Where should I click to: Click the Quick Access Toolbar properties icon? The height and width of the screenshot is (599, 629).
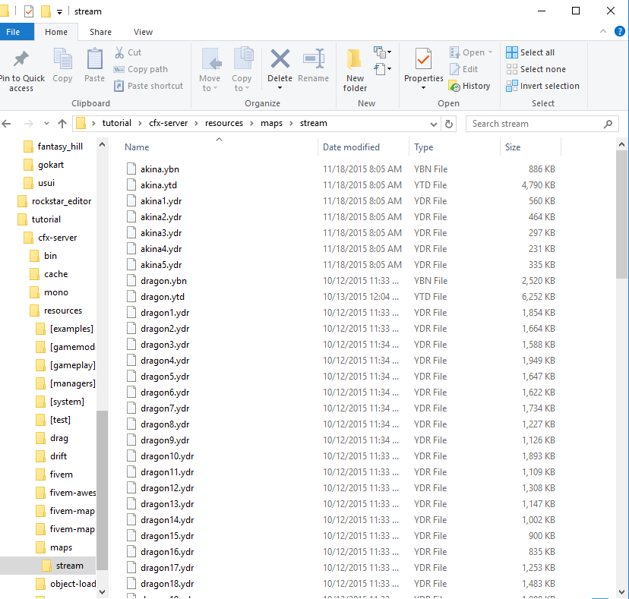click(x=29, y=11)
